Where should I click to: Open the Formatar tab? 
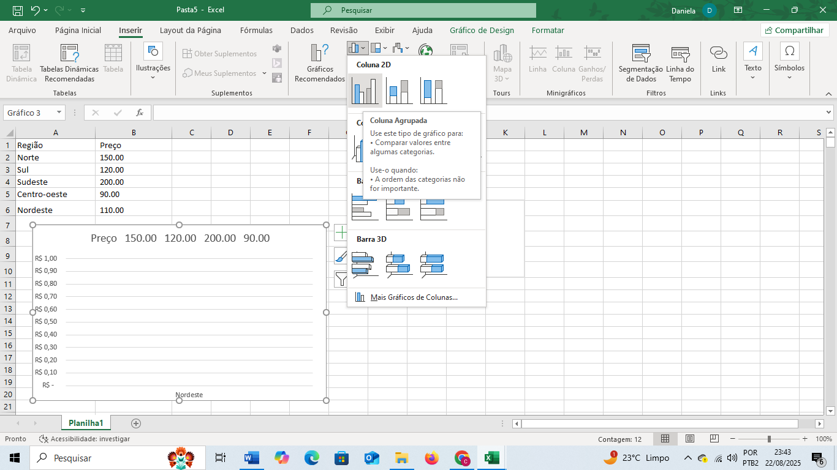(548, 30)
